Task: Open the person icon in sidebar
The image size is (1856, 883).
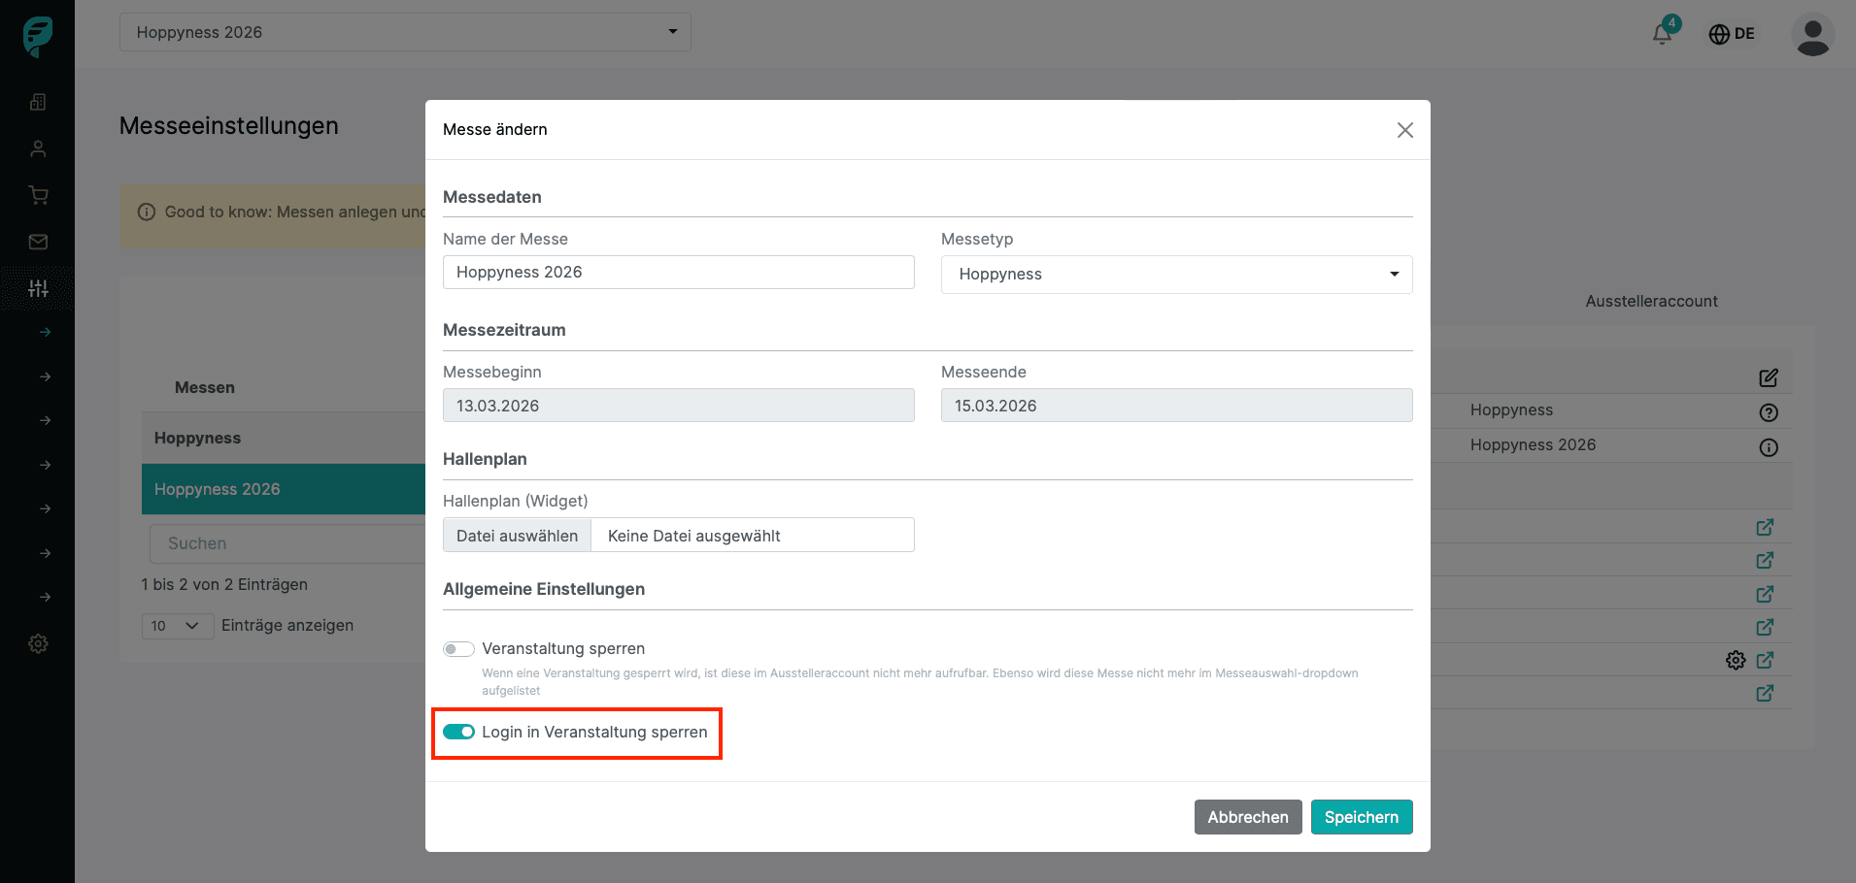Action: coord(38,148)
